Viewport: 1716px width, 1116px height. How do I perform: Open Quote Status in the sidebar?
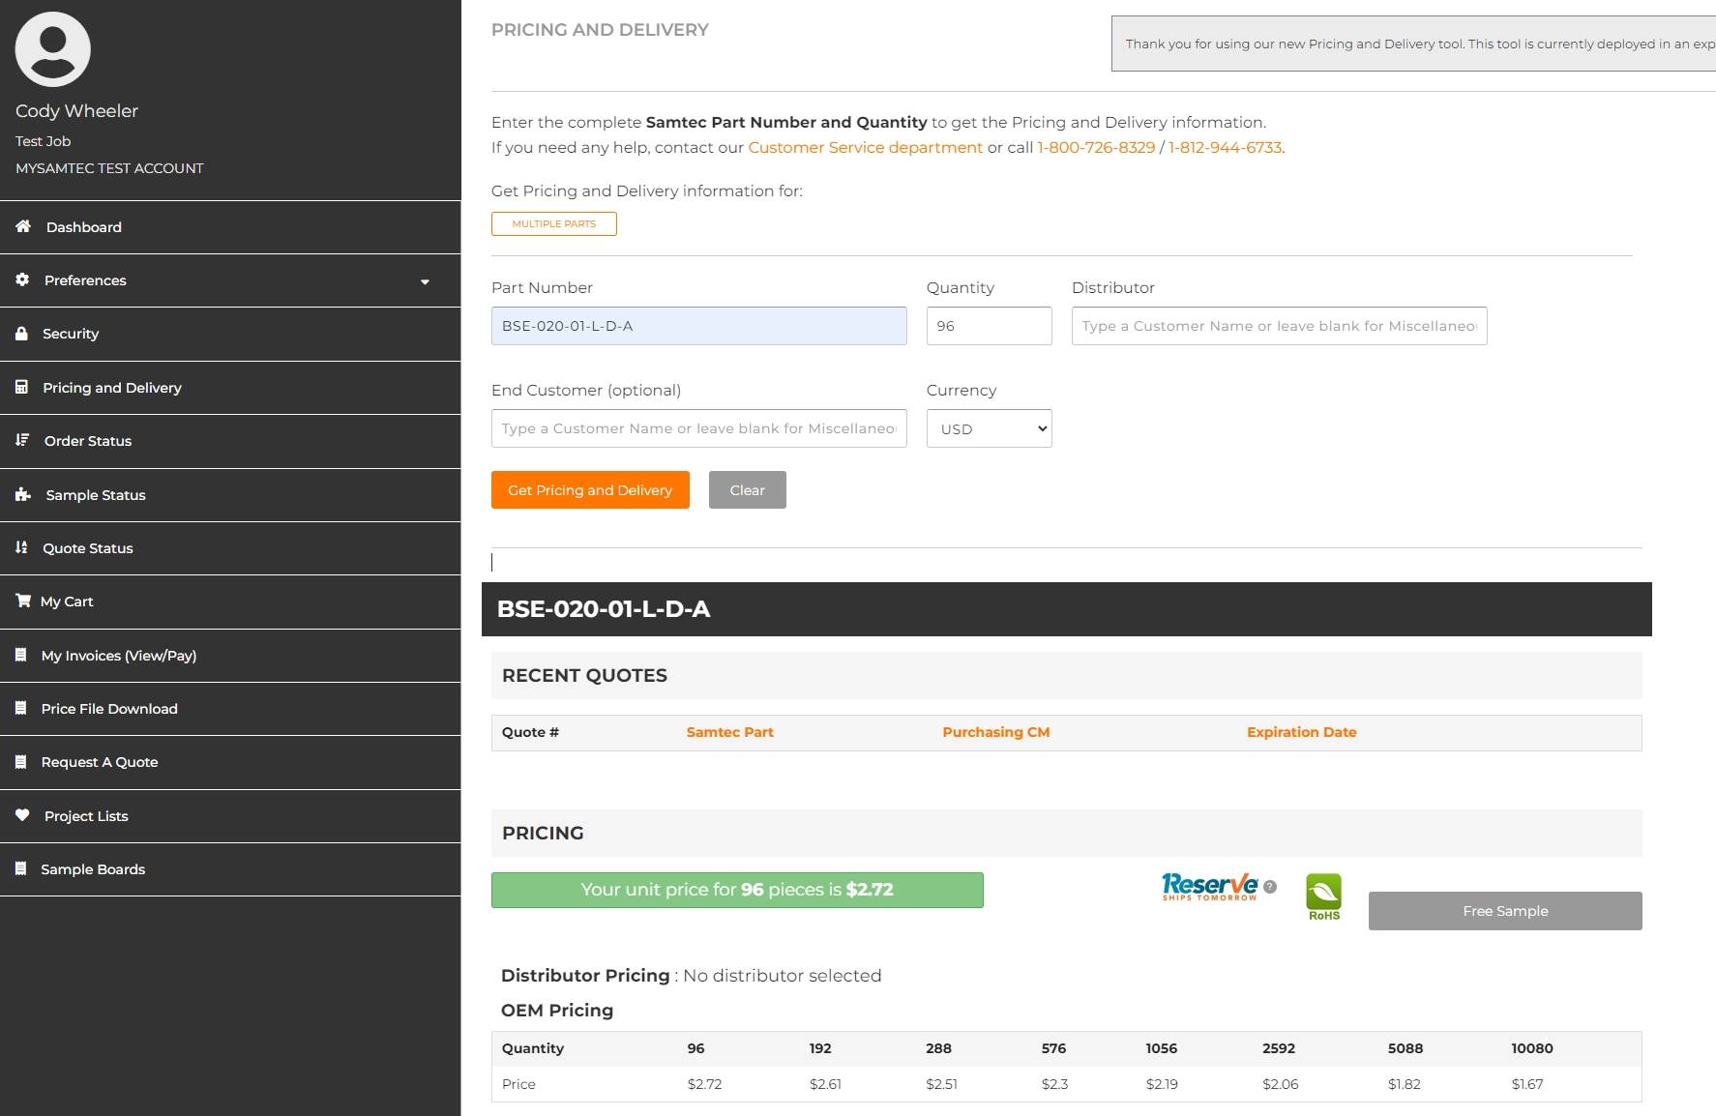pos(230,548)
